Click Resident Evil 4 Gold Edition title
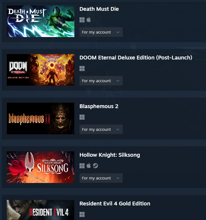The image size is (206, 220). pyautogui.click(x=115, y=204)
